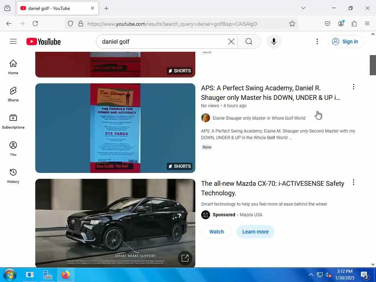Start voice search with the microphone

(x=274, y=41)
